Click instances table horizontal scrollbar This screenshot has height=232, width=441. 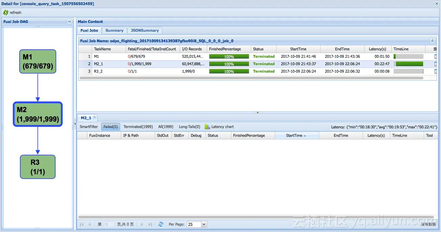click(256, 217)
